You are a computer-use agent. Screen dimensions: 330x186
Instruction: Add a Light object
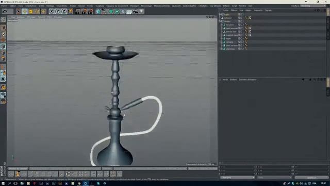pyautogui.click(x=141, y=11)
